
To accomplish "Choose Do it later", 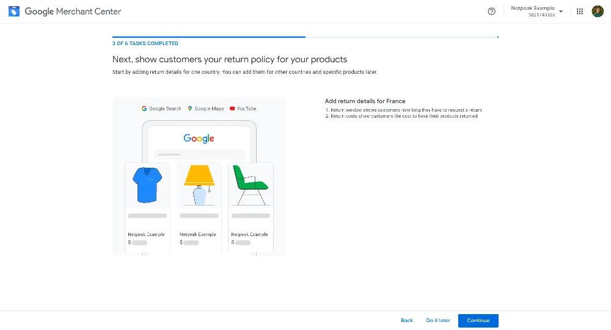I will click(x=438, y=320).
